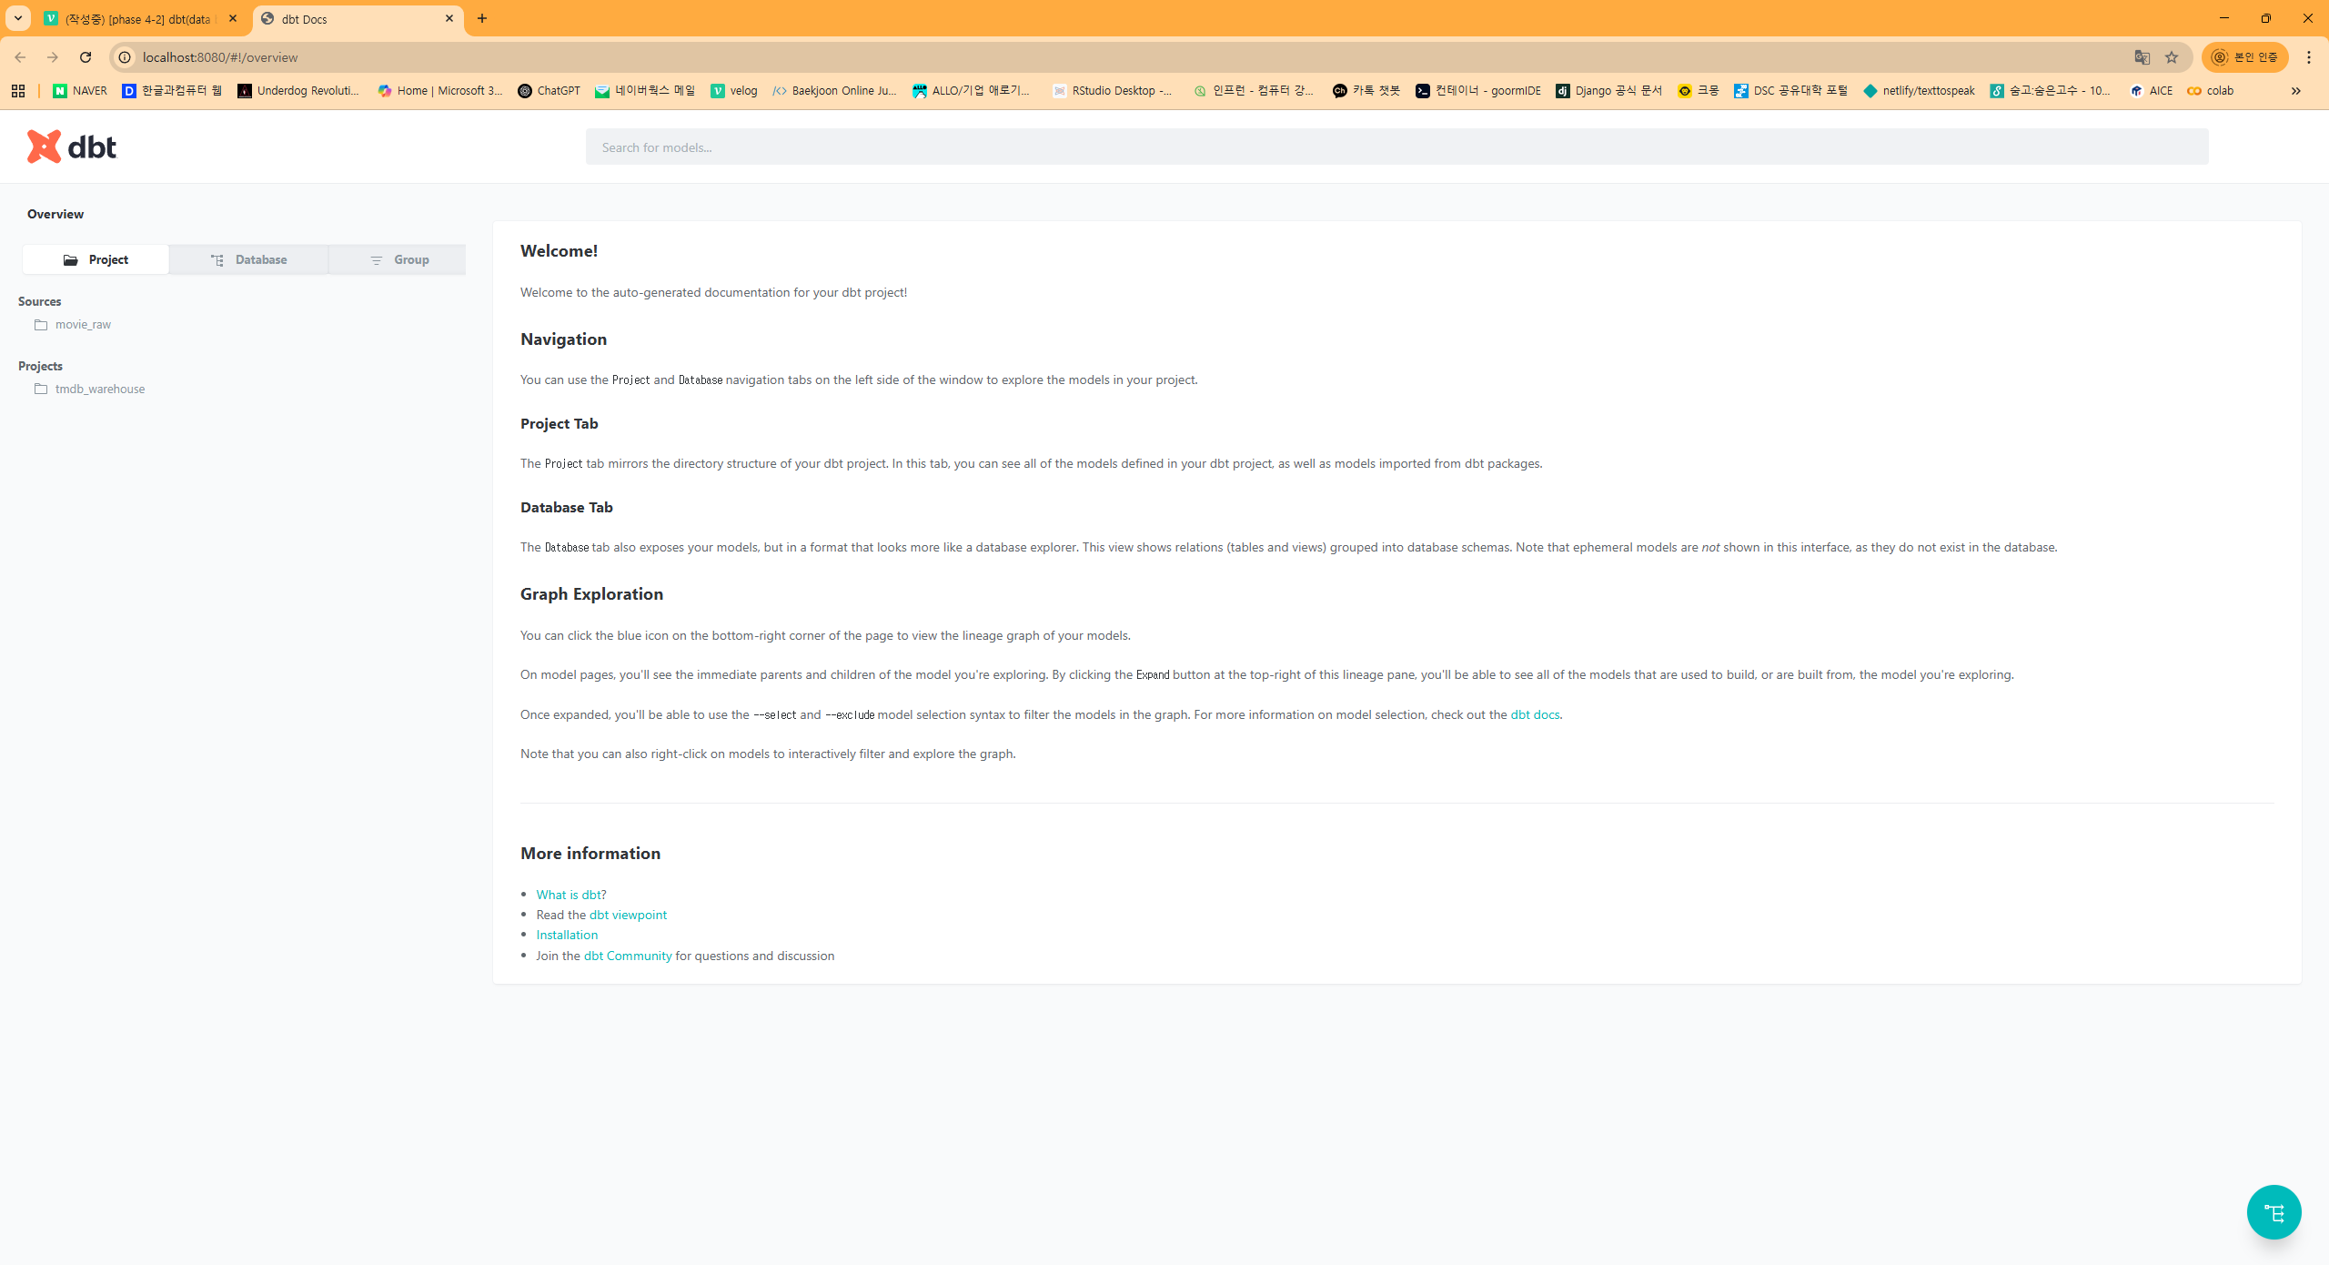The image size is (2329, 1265).
Task: Click the translate page icon
Action: coord(2142,57)
